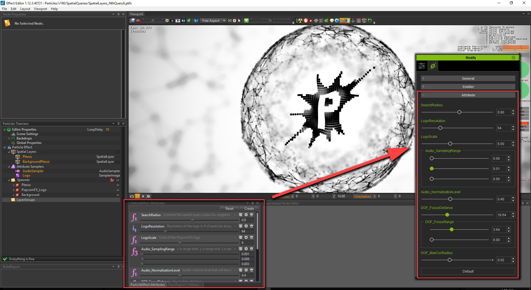531x290 pixels.
Task: Collapse the Attribute Samplers node
Action: pyautogui.click(x=9, y=167)
